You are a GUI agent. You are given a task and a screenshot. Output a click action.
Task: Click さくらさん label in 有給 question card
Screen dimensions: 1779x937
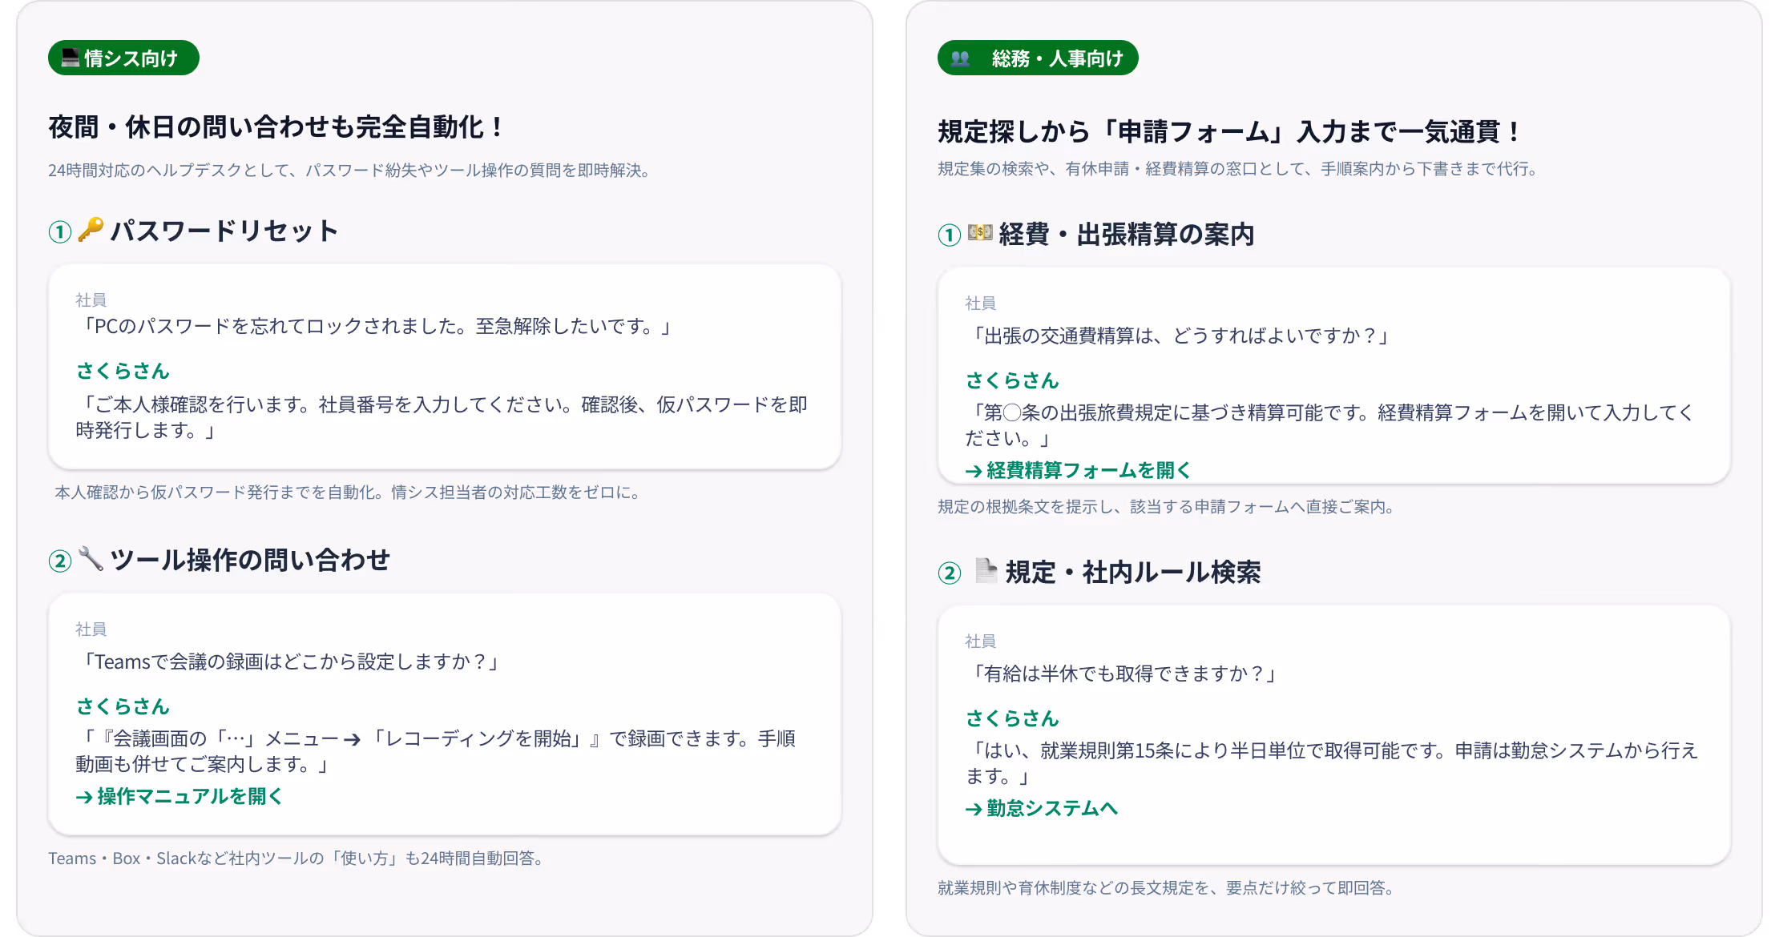point(1012,718)
